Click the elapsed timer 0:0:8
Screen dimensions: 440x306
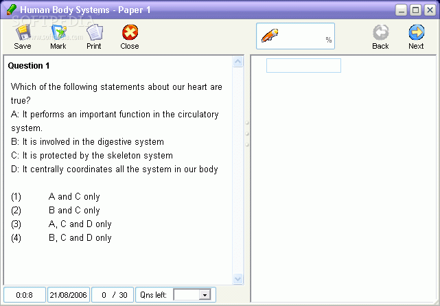pyautogui.click(x=25, y=295)
